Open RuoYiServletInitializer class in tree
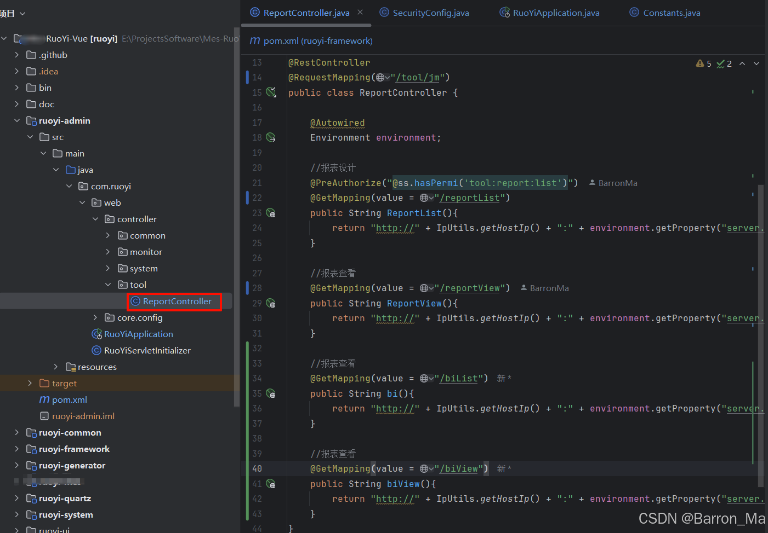 coord(147,350)
